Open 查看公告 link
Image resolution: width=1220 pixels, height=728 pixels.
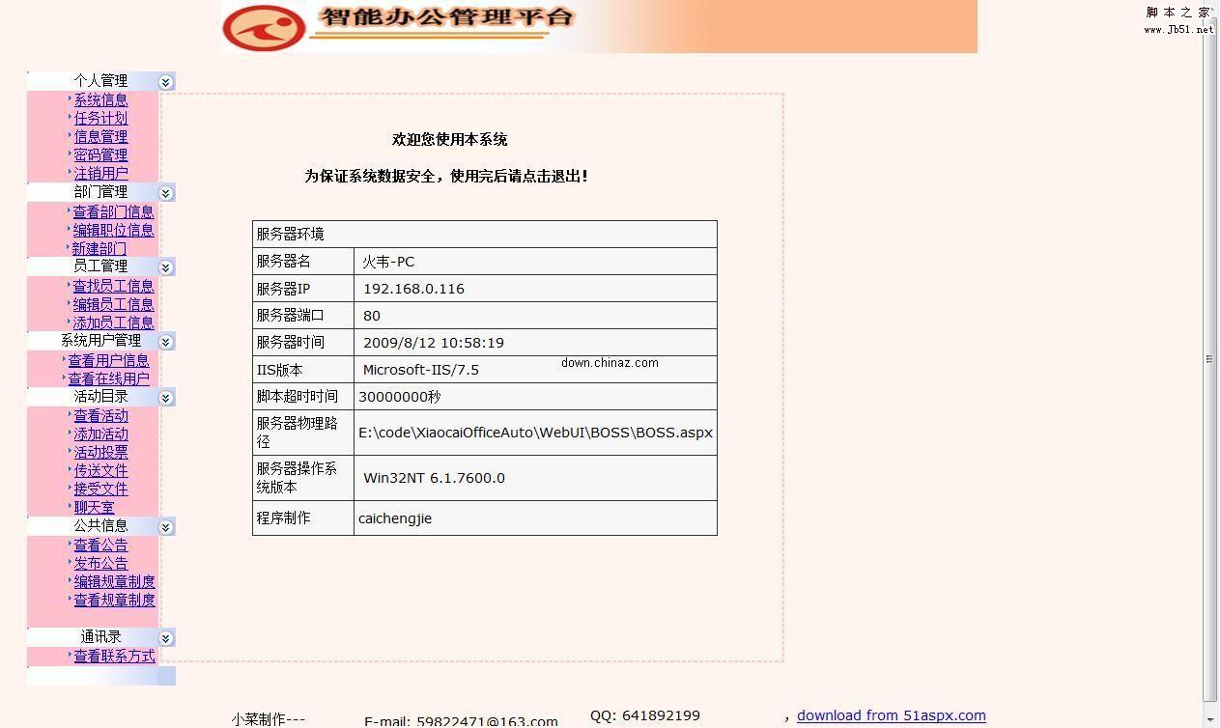pos(100,545)
